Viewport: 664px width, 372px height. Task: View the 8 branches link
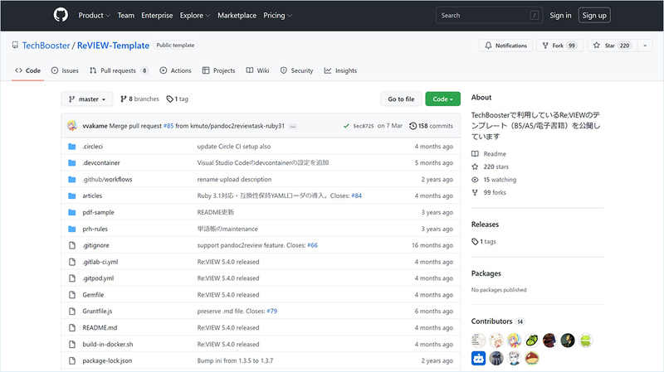point(139,99)
